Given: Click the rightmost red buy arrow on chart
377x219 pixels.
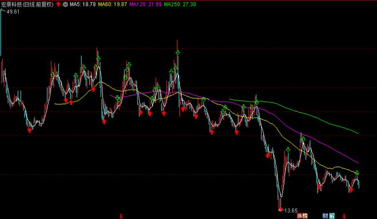Looking at the screenshot, I should click(351, 190).
